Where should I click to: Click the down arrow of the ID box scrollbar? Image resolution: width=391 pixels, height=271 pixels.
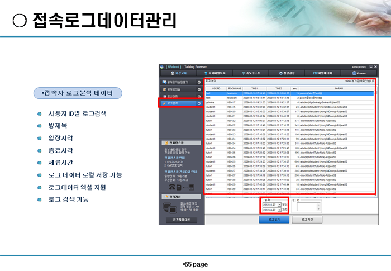pyautogui.click(x=318, y=209)
